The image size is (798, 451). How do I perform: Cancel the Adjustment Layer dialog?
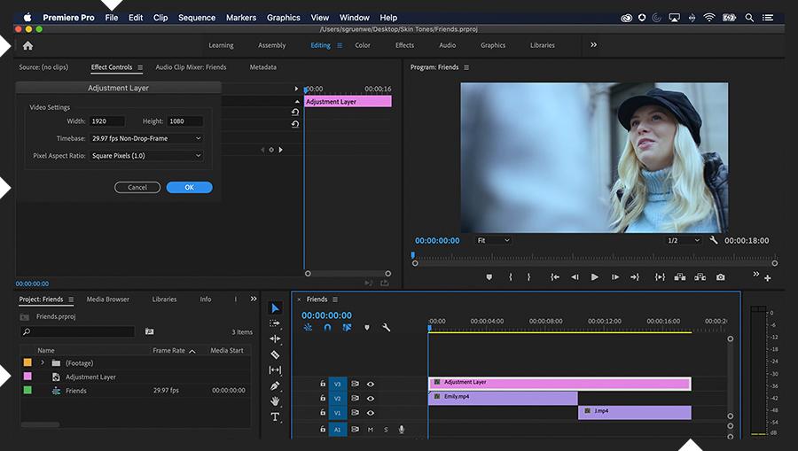pyautogui.click(x=137, y=188)
